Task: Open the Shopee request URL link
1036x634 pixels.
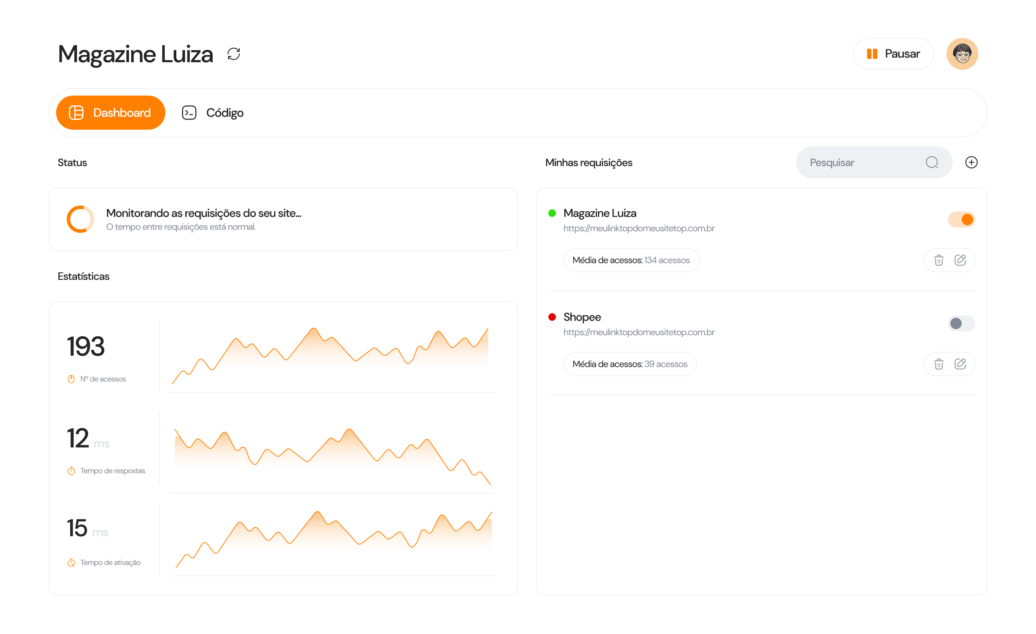Action: pyautogui.click(x=638, y=332)
